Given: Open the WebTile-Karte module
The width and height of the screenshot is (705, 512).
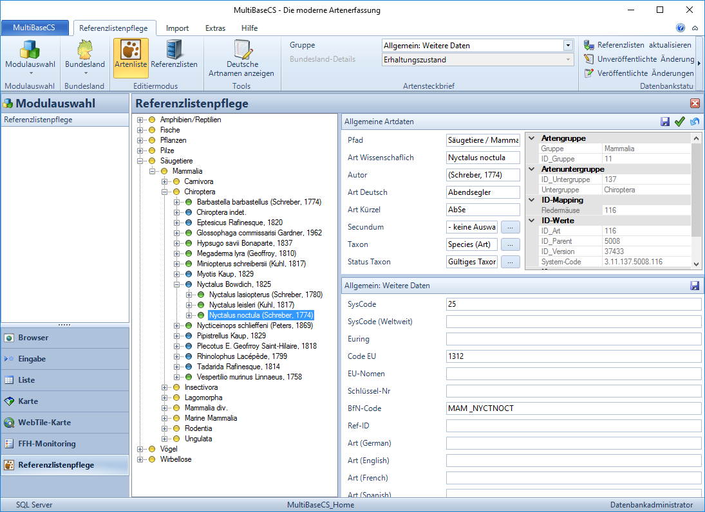Looking at the screenshot, I should pyautogui.click(x=65, y=422).
